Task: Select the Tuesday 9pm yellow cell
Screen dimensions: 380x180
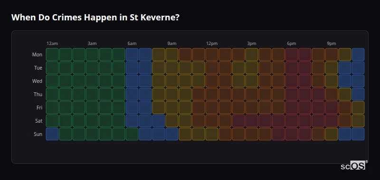Action: pos(332,68)
